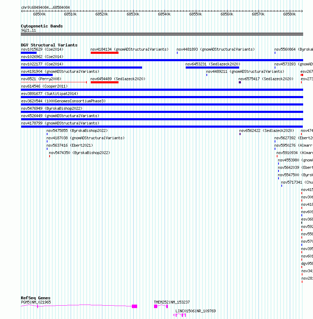Viewport: 313px width, 319px height.
Task: Click the 68580k ruler tick label
Action: point(289,14)
